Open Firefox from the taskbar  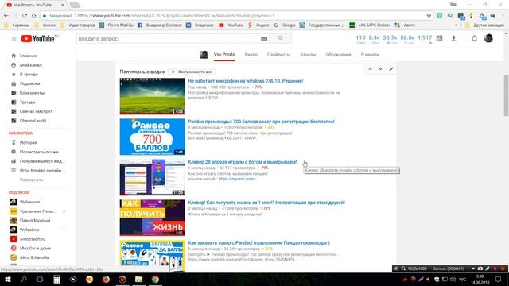pyautogui.click(x=106, y=279)
